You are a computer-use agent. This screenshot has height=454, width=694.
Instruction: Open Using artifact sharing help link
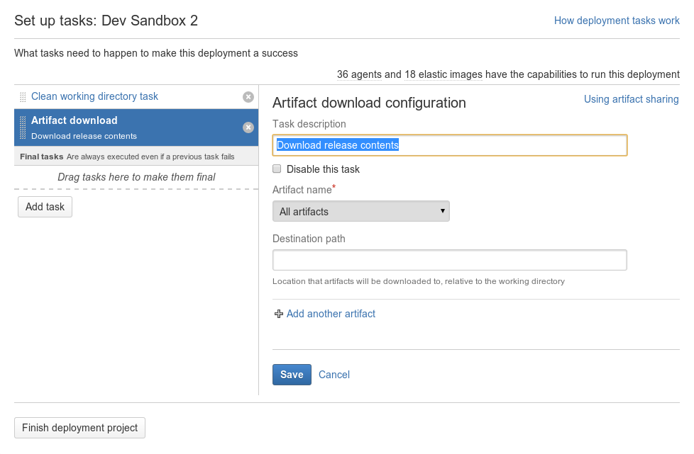(631, 99)
